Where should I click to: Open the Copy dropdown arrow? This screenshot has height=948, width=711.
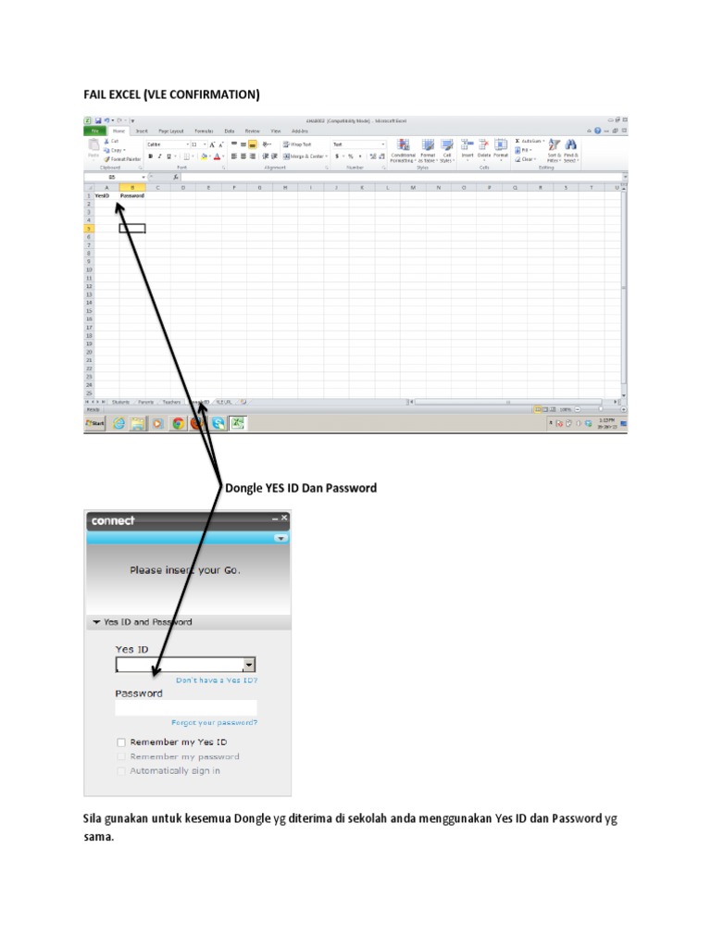pyautogui.click(x=125, y=150)
